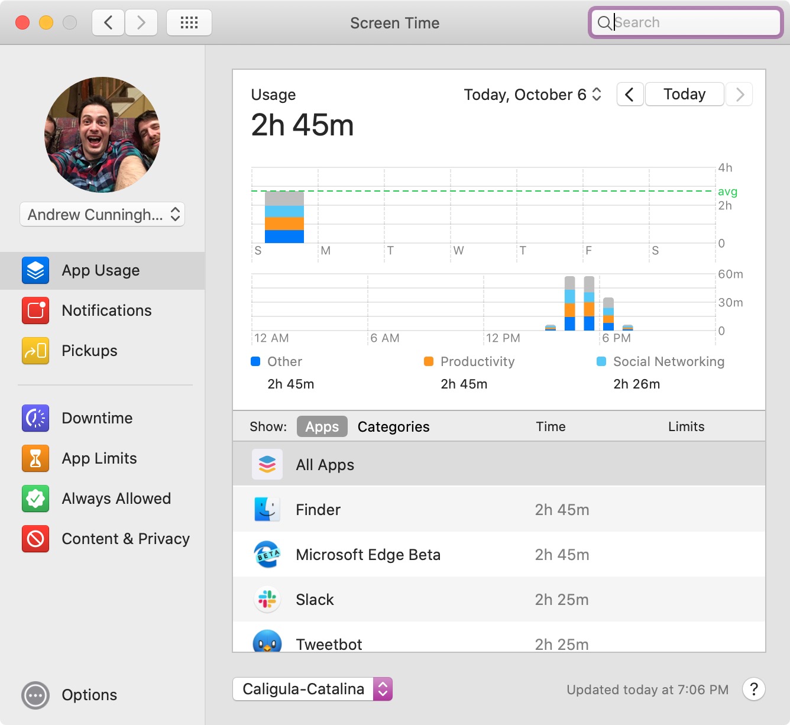Select the Always Allowed checkmark icon
This screenshot has width=790, height=725.
click(35, 499)
